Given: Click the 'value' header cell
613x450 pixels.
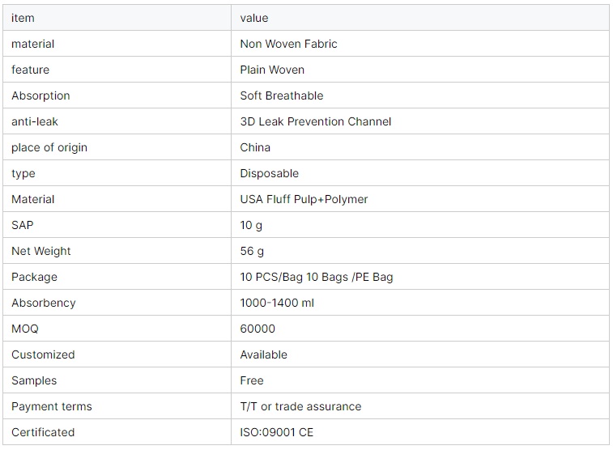Looking at the screenshot, I should [420, 18].
